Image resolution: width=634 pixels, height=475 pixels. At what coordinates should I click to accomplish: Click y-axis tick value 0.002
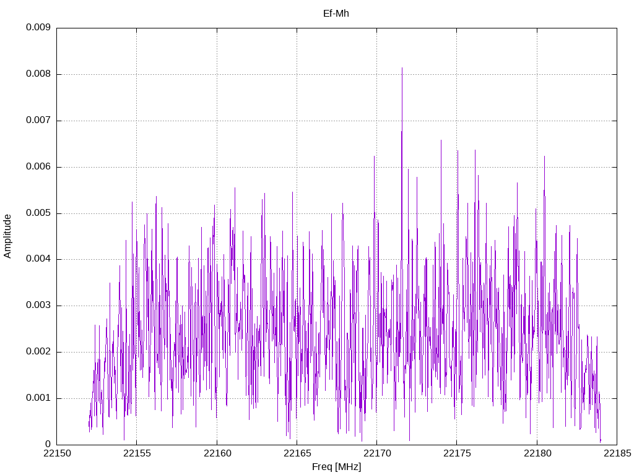[38, 352]
